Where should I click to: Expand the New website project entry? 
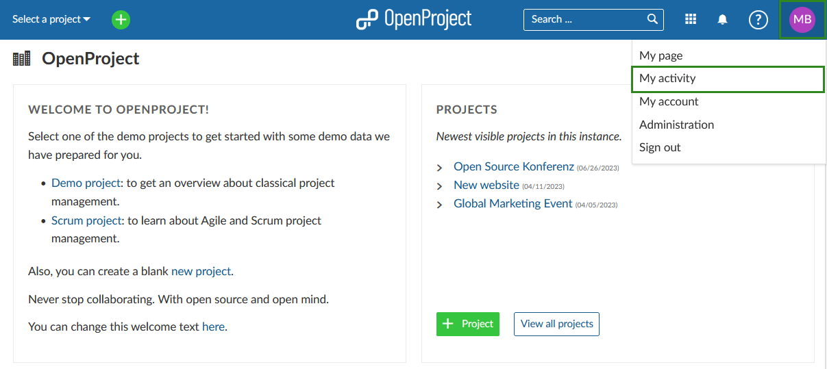point(440,186)
